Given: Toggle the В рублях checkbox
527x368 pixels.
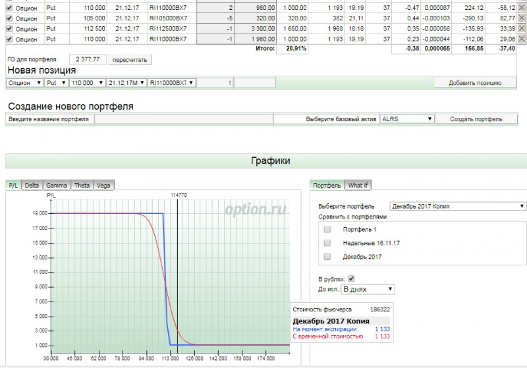Looking at the screenshot, I should (351, 278).
